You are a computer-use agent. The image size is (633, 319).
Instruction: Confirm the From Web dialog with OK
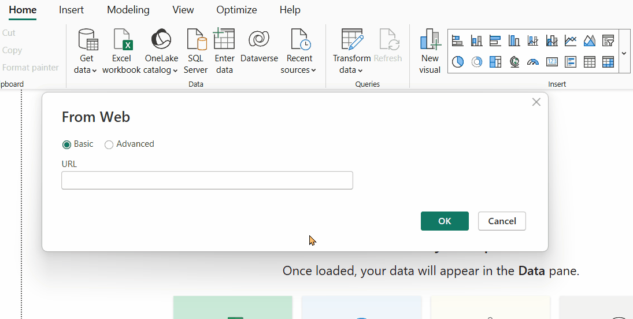[x=445, y=221]
